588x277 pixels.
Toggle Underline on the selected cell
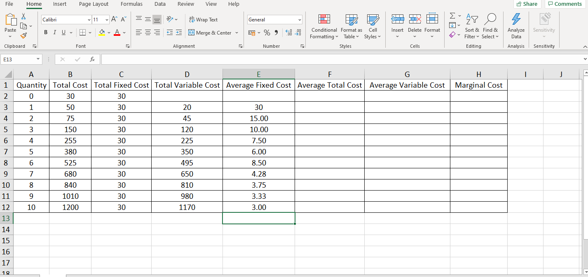point(63,33)
